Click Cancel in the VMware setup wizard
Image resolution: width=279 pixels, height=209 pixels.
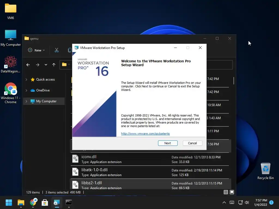point(192,143)
